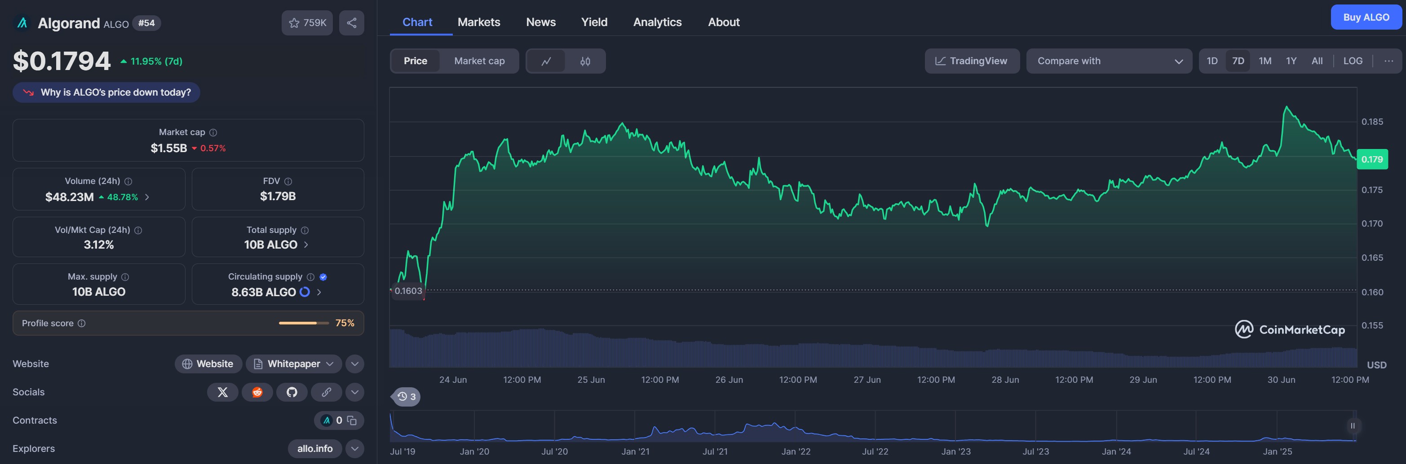Open the share icon next to watchlist
Image resolution: width=1406 pixels, height=464 pixels.
(x=351, y=23)
